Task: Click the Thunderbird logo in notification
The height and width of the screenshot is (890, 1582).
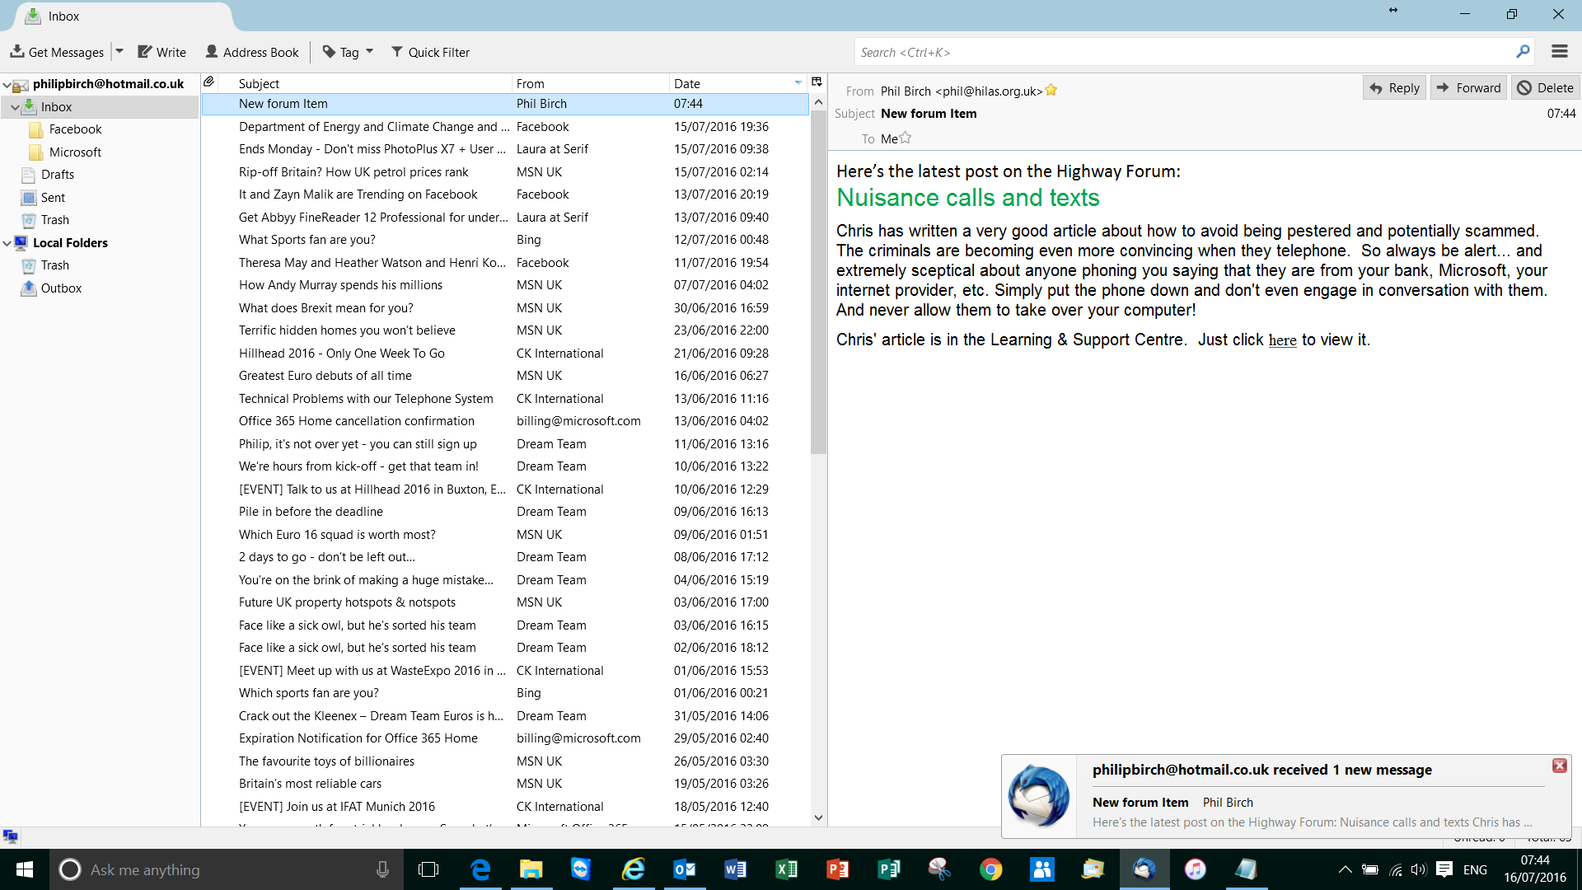Action: pos(1039,796)
